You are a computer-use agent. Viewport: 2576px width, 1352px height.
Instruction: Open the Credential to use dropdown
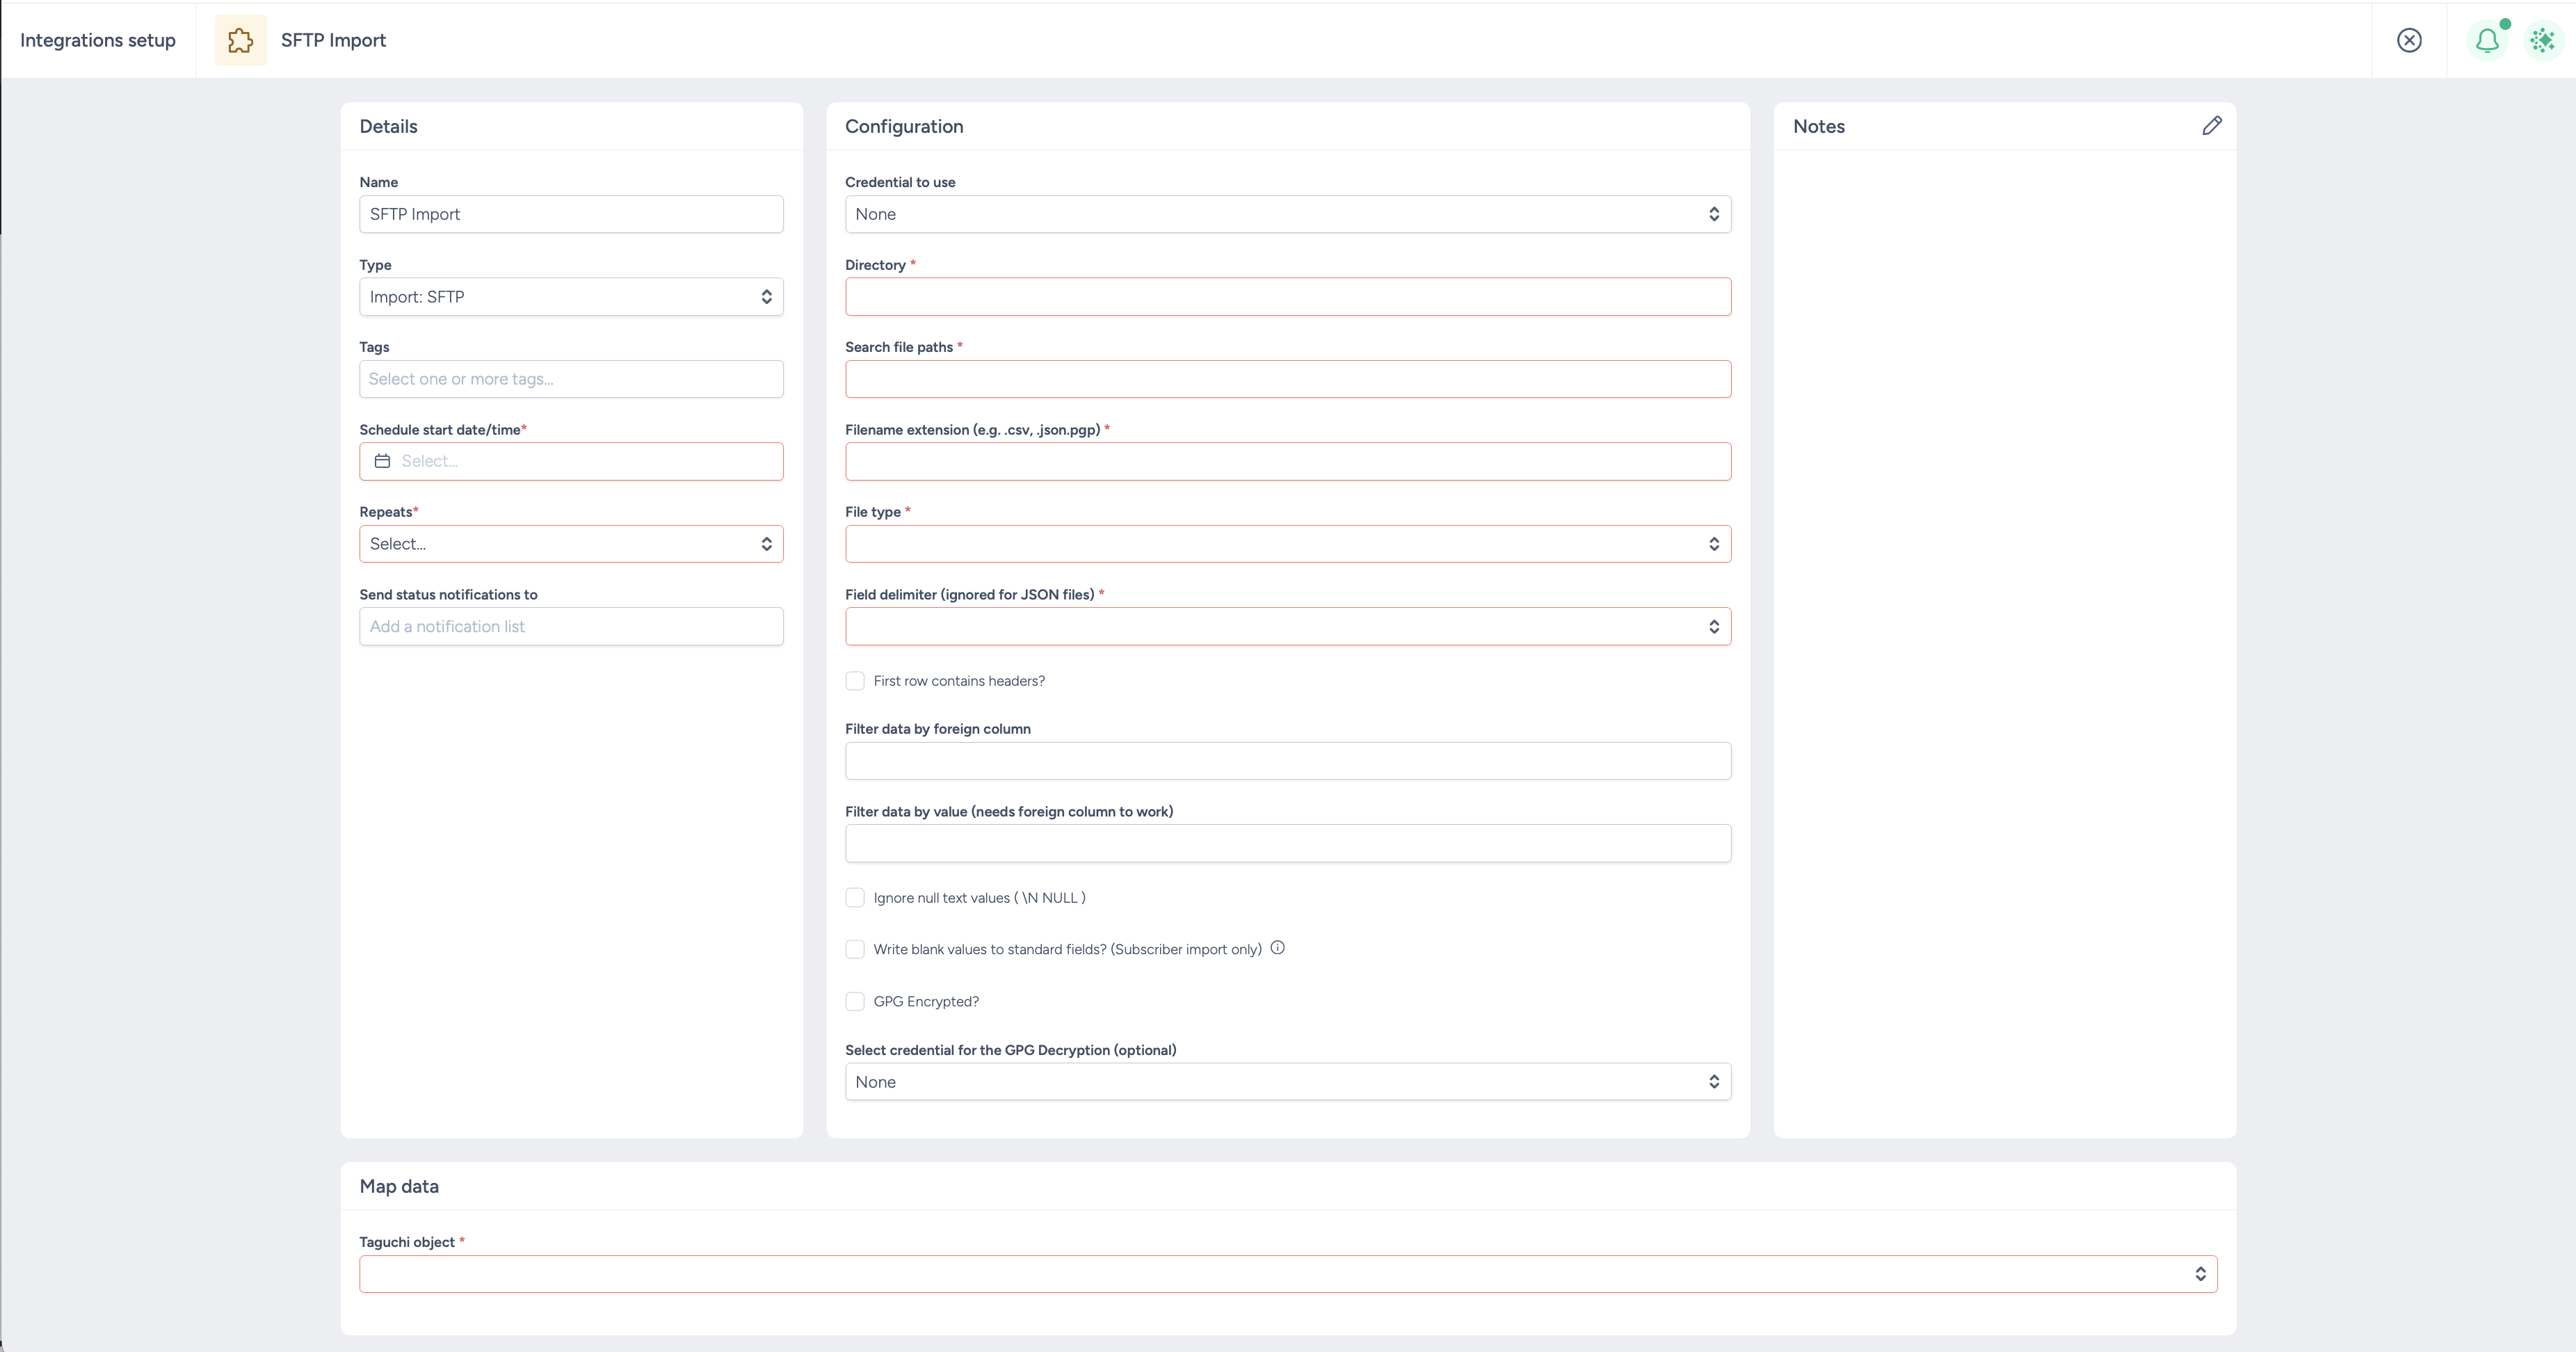tap(1288, 214)
